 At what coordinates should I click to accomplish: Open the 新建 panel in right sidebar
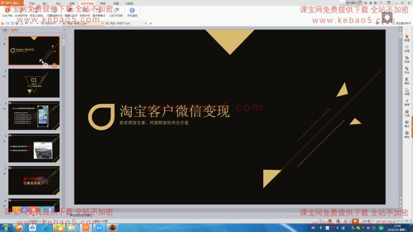(x=407, y=38)
